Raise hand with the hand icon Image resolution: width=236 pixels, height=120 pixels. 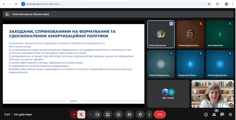[x=140, y=114]
